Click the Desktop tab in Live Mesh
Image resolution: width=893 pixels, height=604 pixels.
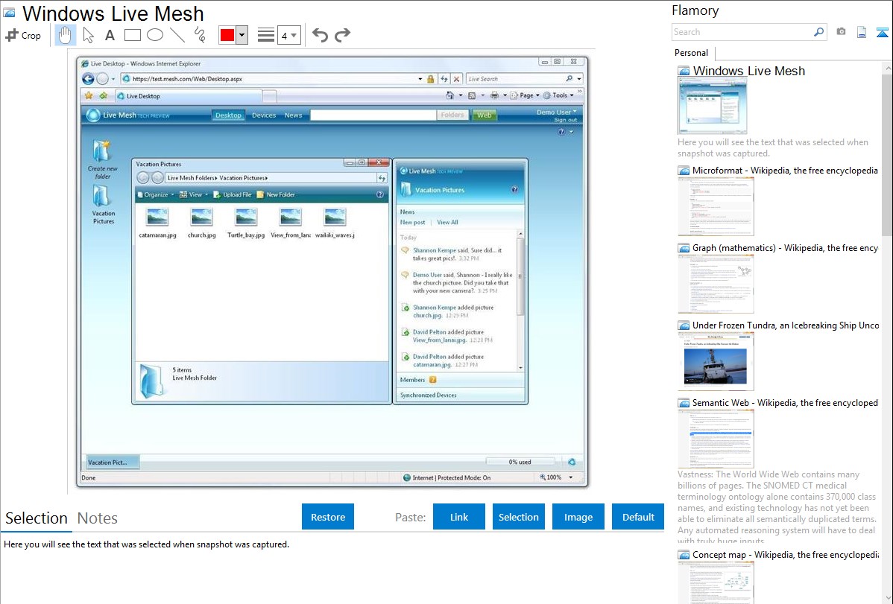[x=228, y=115]
